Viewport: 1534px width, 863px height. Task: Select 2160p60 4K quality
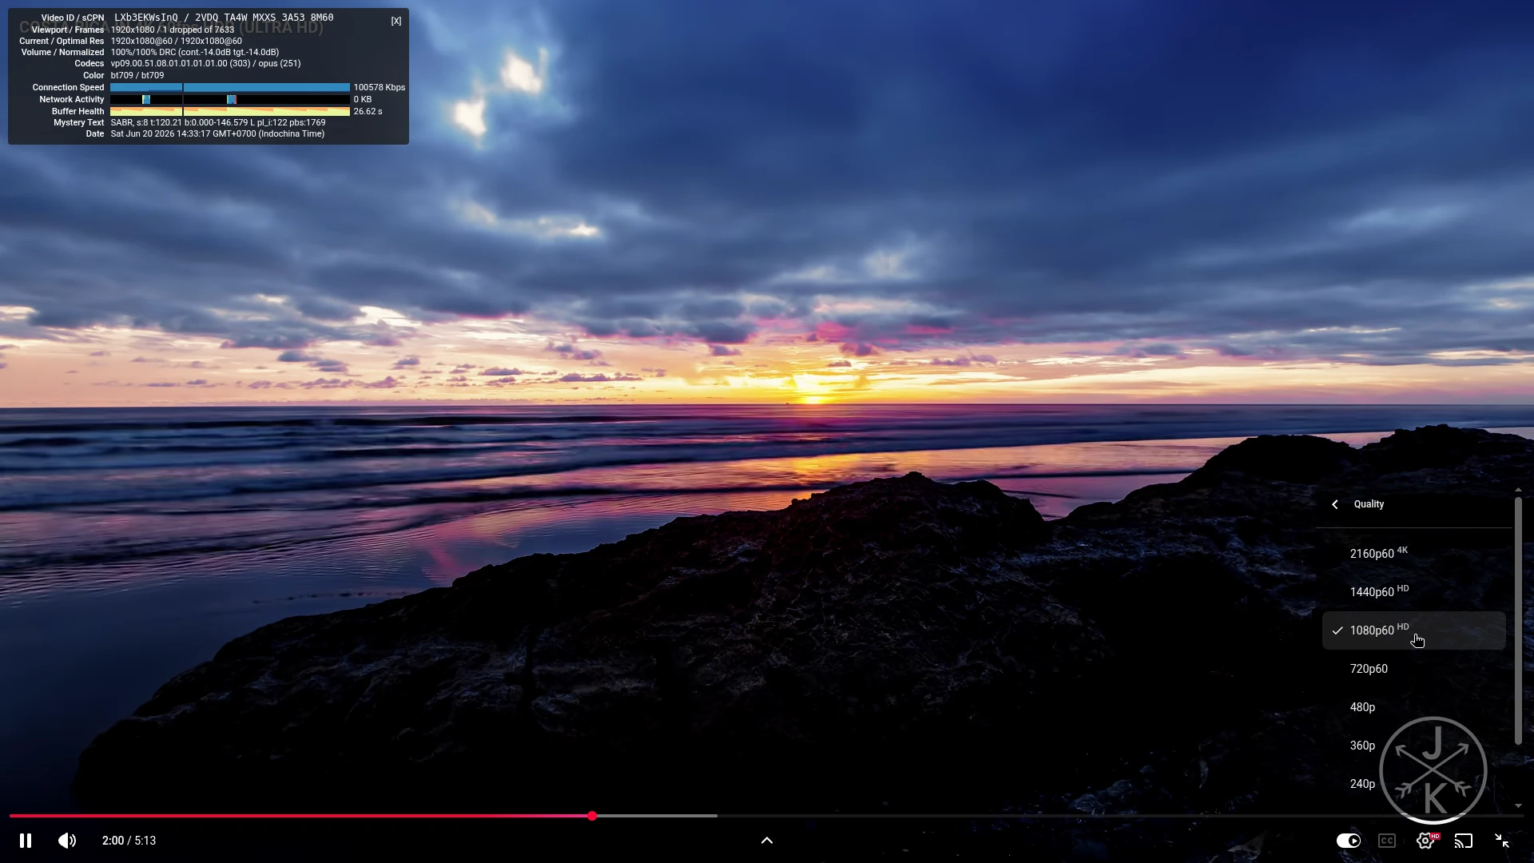coord(1414,553)
